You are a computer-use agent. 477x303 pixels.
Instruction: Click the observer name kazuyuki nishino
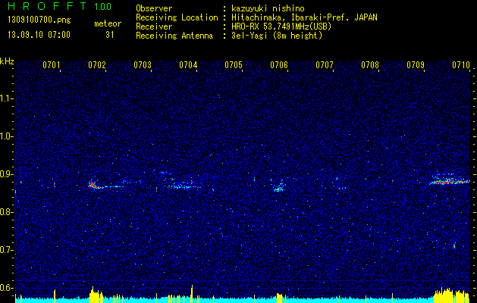point(268,8)
